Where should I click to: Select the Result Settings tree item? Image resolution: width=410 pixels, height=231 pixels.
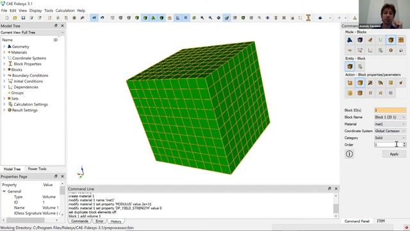[x=24, y=110]
